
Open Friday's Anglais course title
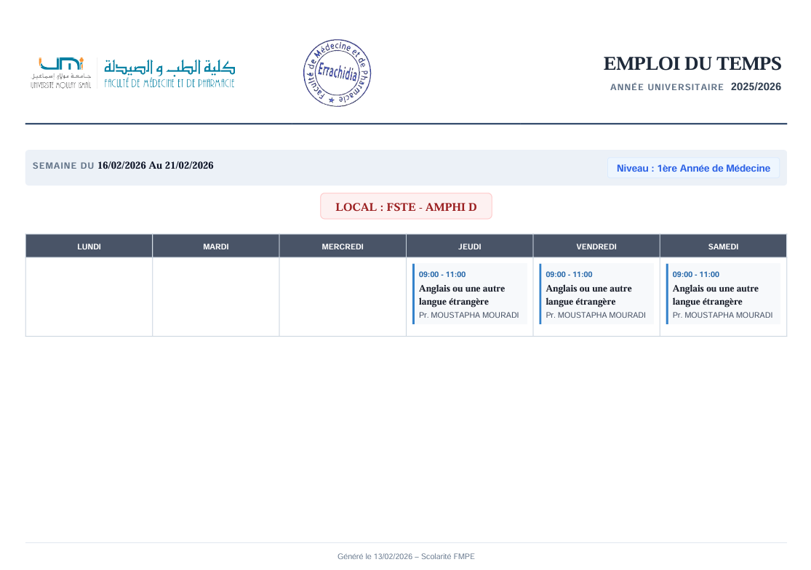point(588,295)
